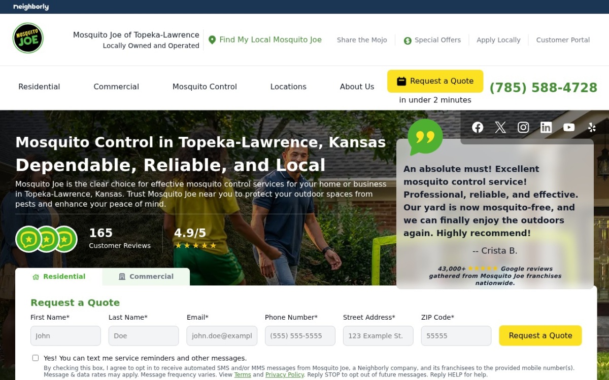Click 'Locally Owned and Operated' text

[151, 46]
